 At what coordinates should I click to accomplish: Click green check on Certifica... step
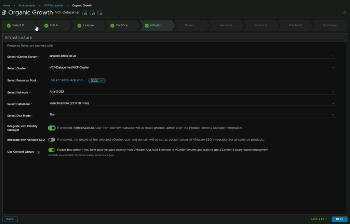[x=112, y=26]
